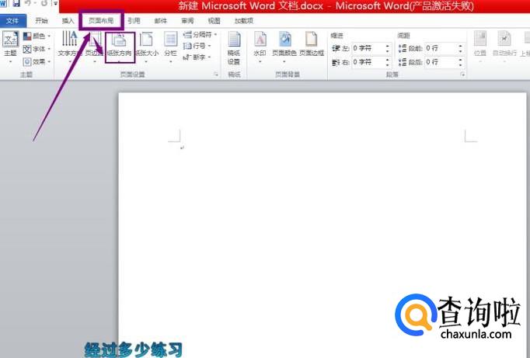Click the Save icon in the quick access toolbar

coord(15,5)
